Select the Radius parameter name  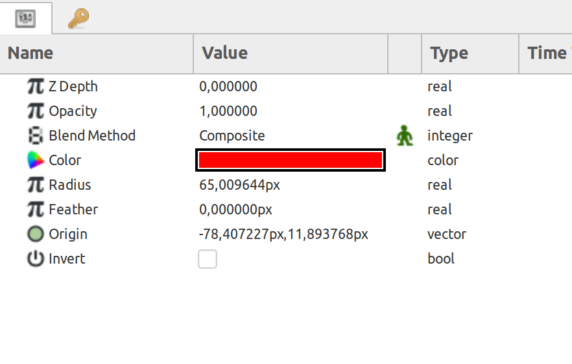point(69,185)
